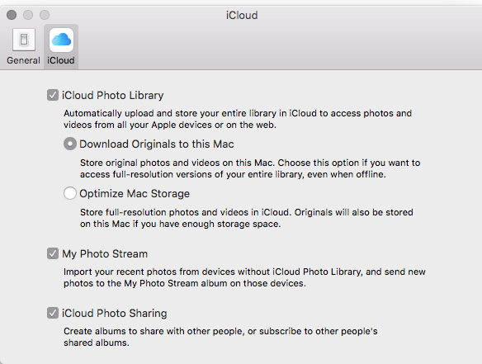The image size is (482, 364).
Task: Click the disabled zoom window button
Action: (45, 15)
